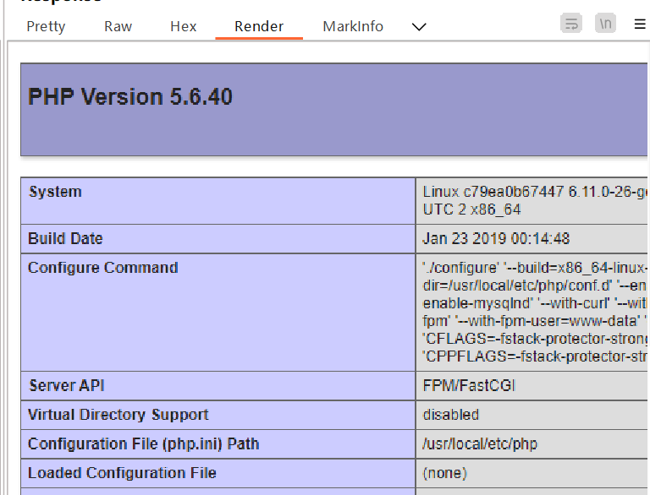Click the './configure' command value text
Screen dimensions: 650x495
pyautogui.click(x=535, y=312)
